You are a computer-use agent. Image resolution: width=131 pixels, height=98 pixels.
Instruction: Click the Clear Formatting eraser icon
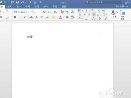click(62, 12)
